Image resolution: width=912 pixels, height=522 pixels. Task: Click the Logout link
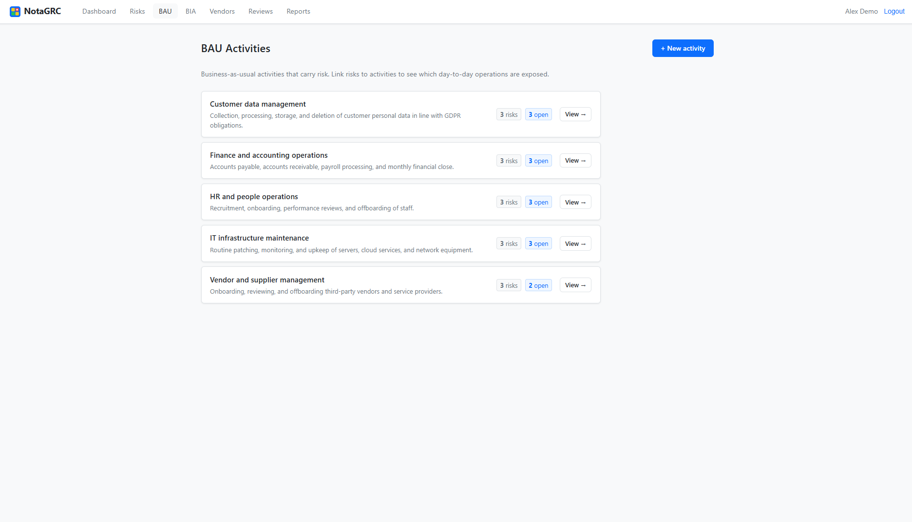pyautogui.click(x=894, y=11)
